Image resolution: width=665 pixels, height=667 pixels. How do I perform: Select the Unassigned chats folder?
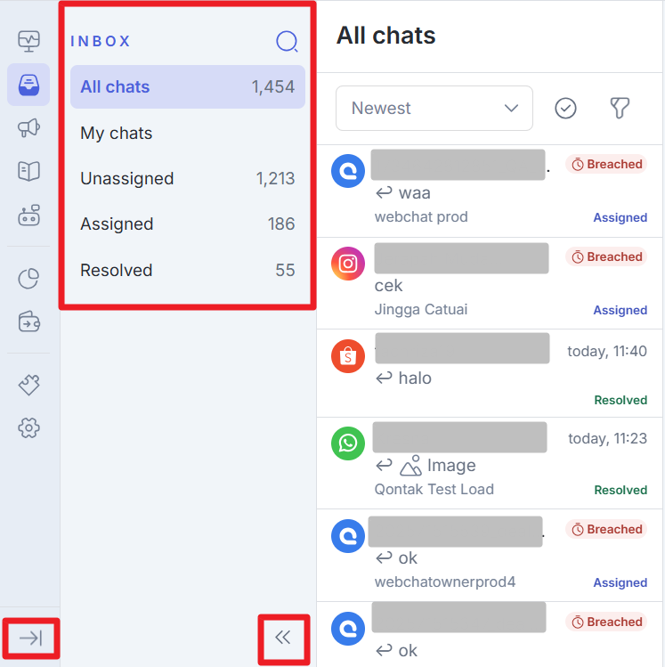pyautogui.click(x=187, y=178)
